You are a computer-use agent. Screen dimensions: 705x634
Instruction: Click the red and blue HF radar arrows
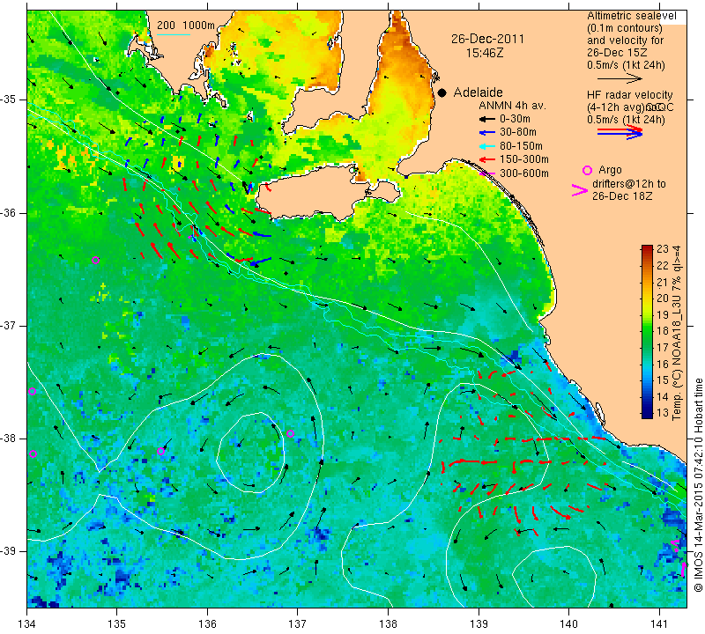(620, 132)
